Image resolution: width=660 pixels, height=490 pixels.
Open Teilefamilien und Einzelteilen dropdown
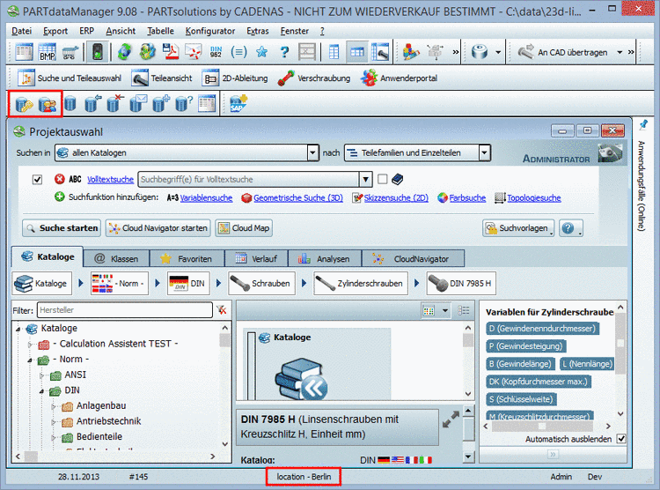coord(485,152)
